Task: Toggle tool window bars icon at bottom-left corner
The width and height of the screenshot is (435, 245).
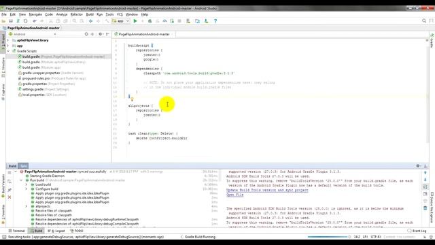Action: (x=4, y=237)
